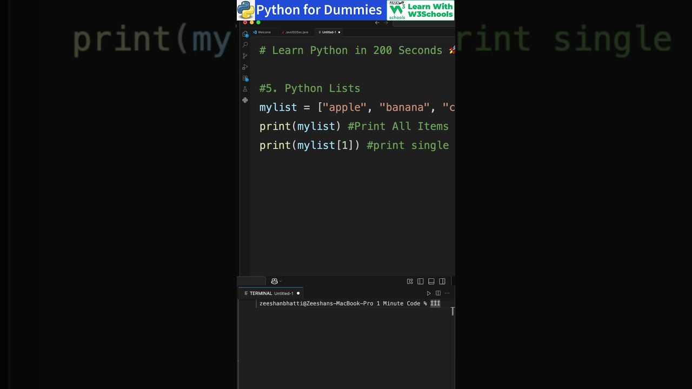Switch to the Welcome tab

(264, 32)
